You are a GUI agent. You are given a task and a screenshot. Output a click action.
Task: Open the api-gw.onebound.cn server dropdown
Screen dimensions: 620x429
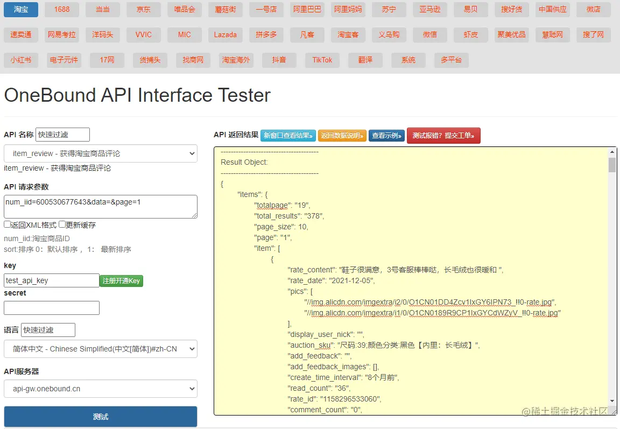tap(101, 389)
